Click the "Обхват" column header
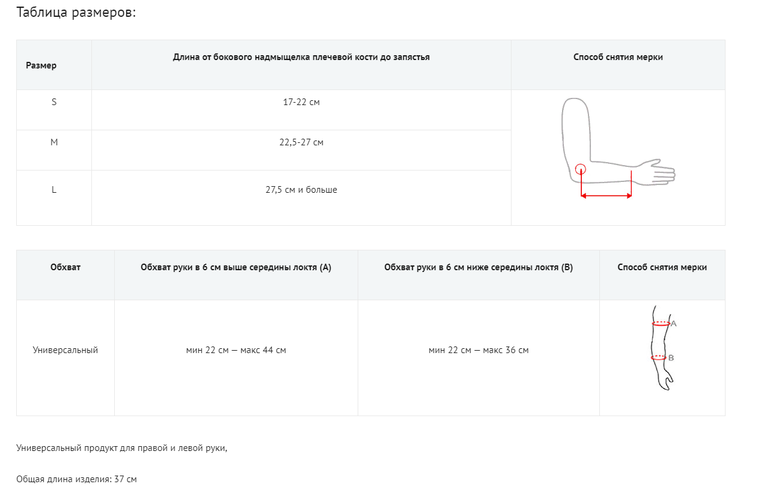The width and height of the screenshot is (767, 493). (66, 267)
